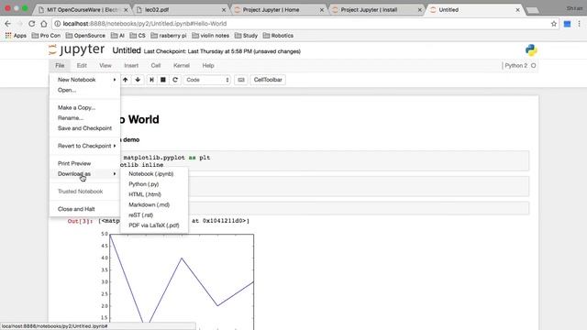Click the Python 2 kernel label

[x=515, y=65]
